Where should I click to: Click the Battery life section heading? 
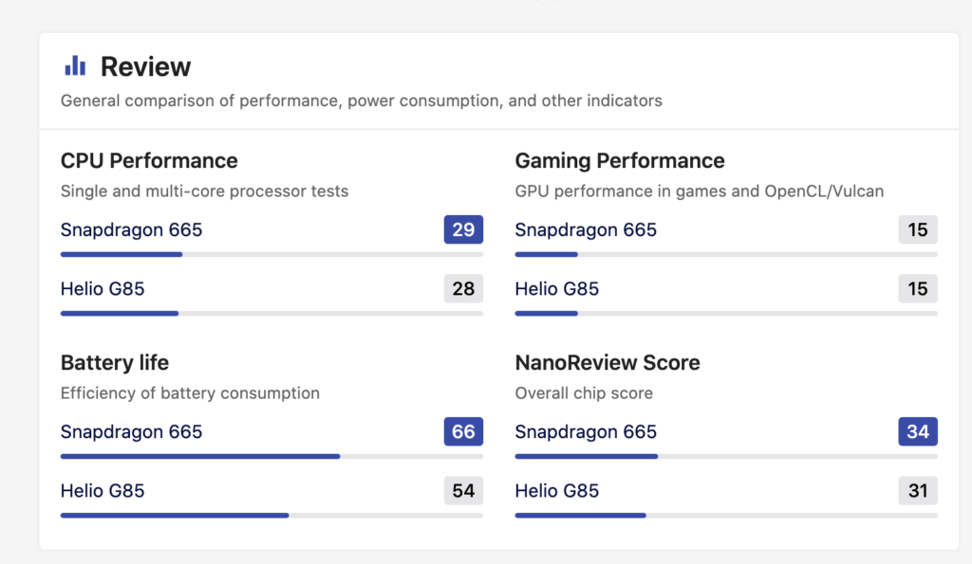(x=115, y=362)
